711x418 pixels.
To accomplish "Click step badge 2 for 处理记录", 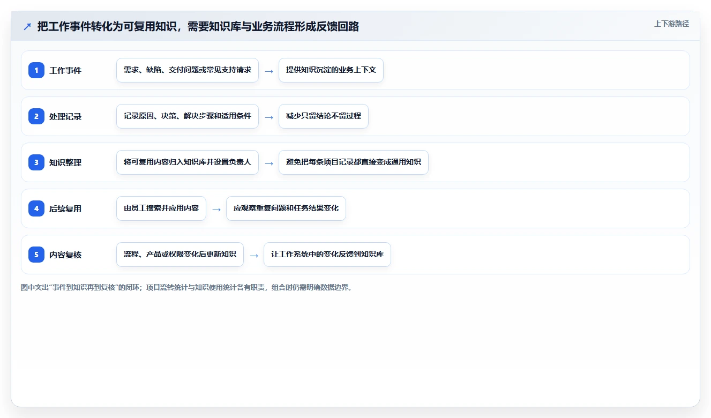I will click(x=36, y=116).
